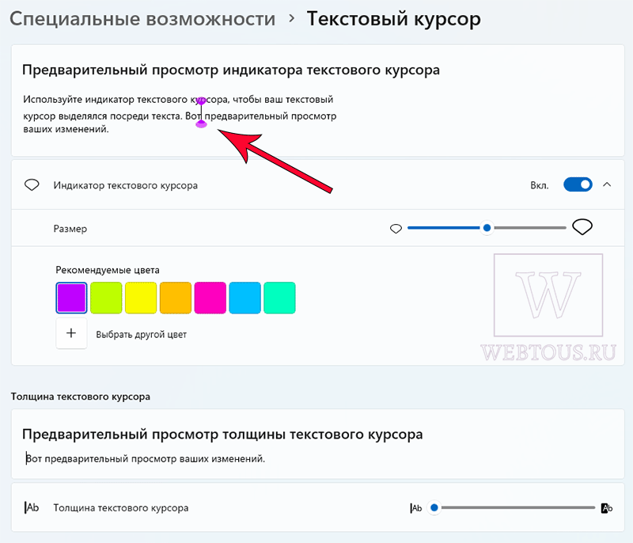
Task: Click the Рекомендуемые цвета label
Action: pos(108,270)
